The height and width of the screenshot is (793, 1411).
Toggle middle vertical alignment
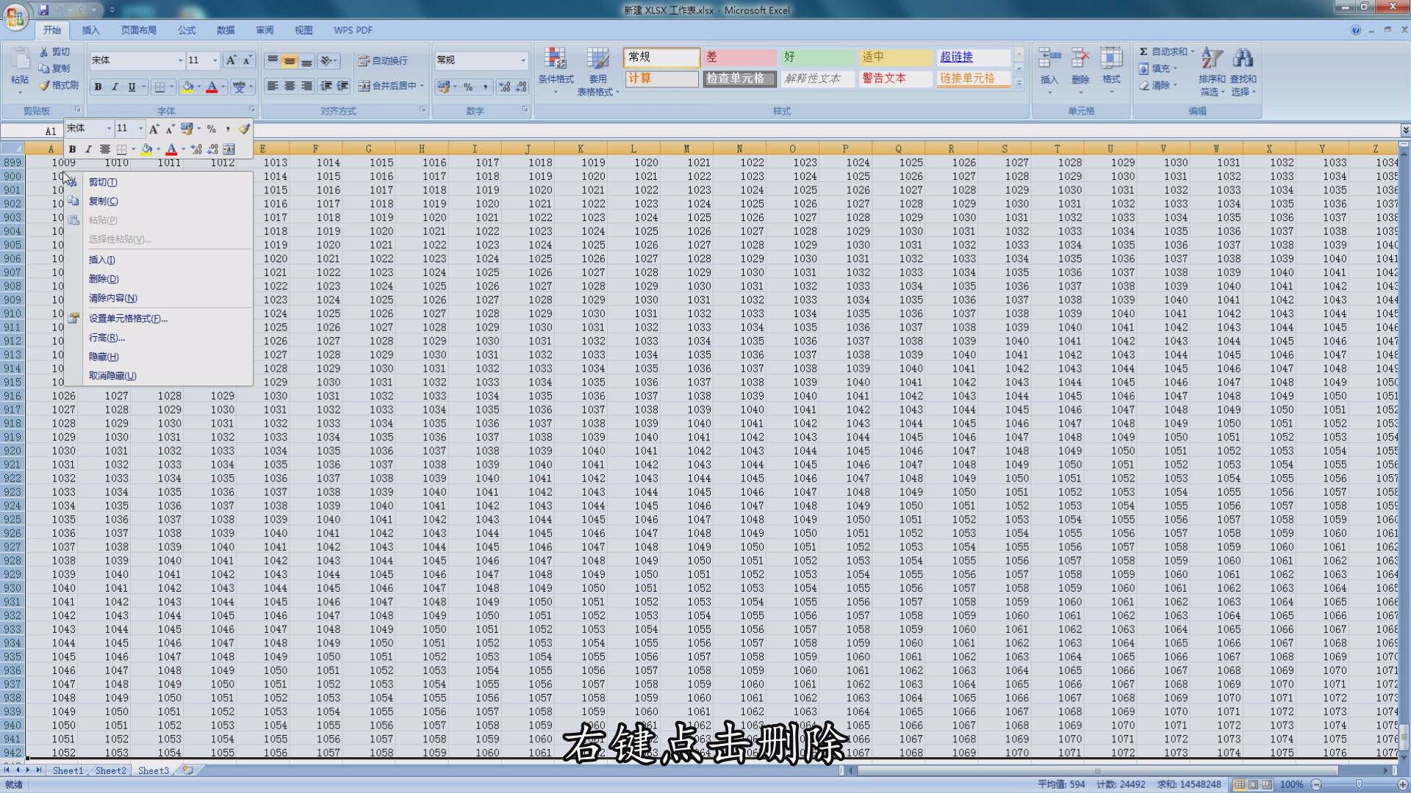[x=290, y=60]
